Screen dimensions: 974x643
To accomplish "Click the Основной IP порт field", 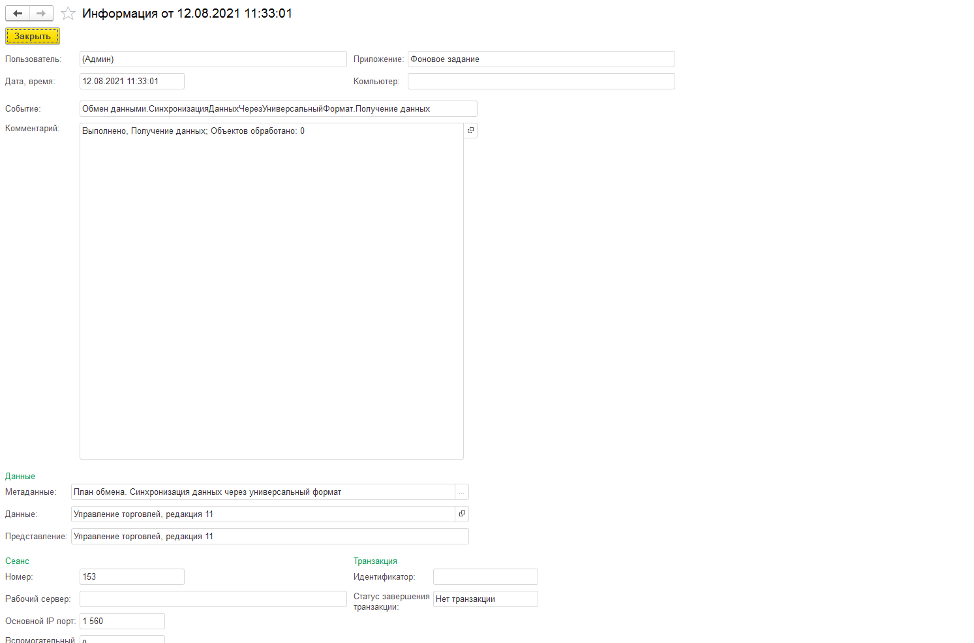I will point(122,621).
